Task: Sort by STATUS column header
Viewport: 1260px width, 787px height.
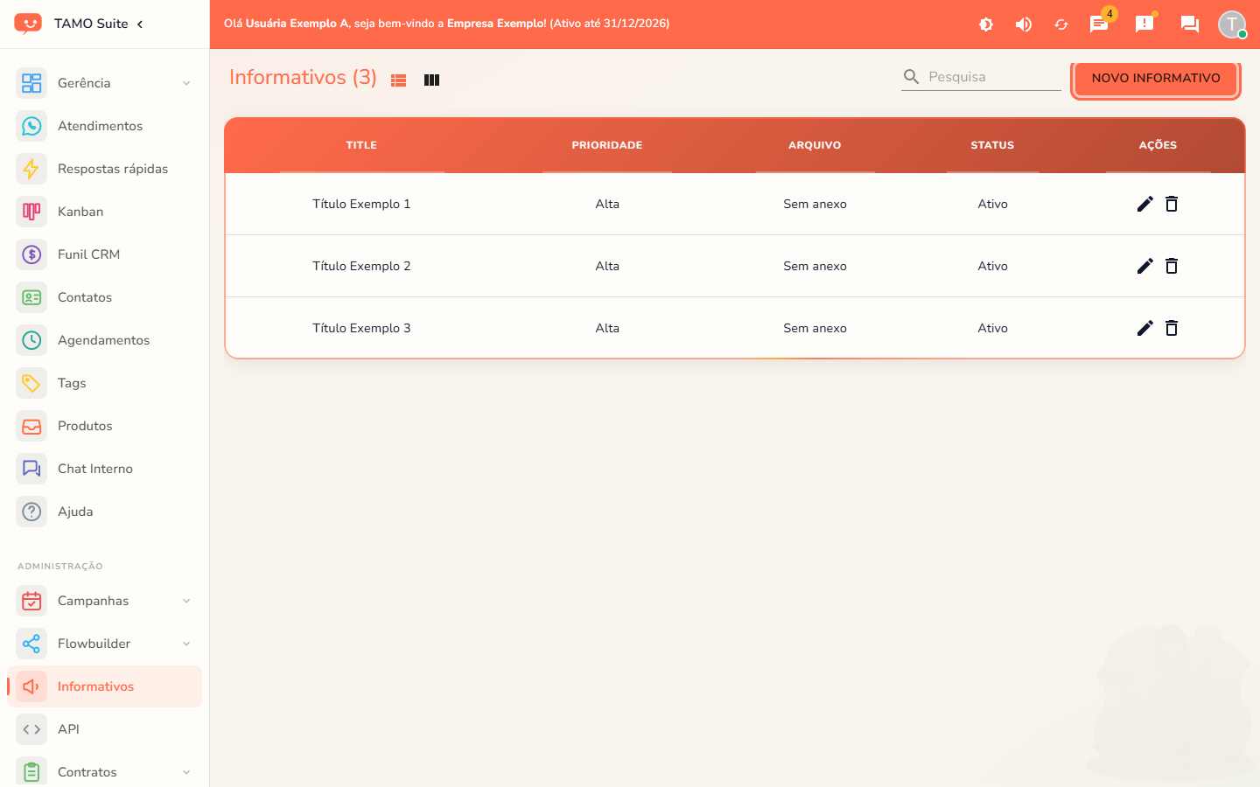Action: [x=992, y=145]
